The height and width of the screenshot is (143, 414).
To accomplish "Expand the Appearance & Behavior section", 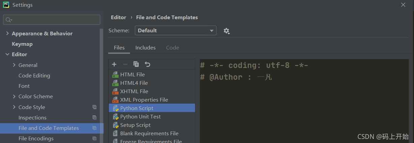I will click(7, 34).
